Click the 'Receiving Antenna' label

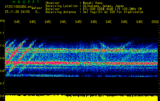[x=61, y=12]
